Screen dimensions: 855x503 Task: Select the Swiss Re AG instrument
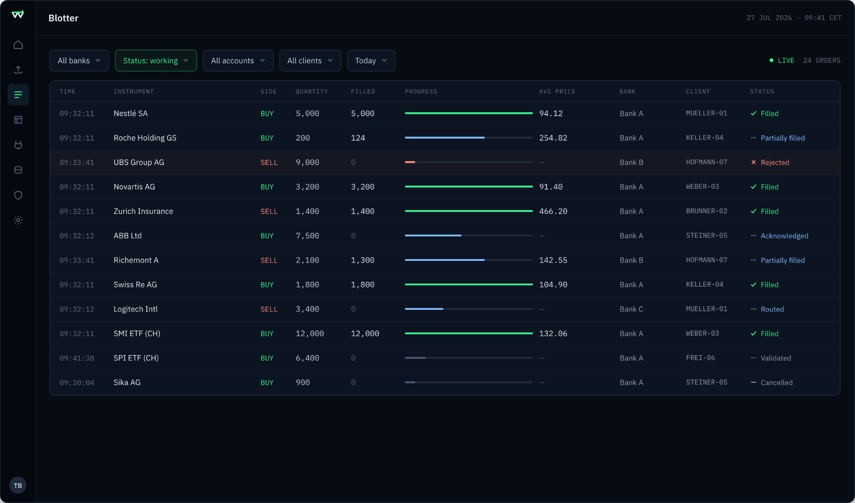(x=135, y=285)
